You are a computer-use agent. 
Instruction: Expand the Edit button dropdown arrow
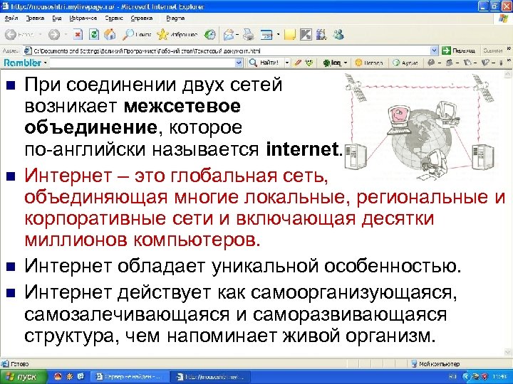click(x=278, y=34)
